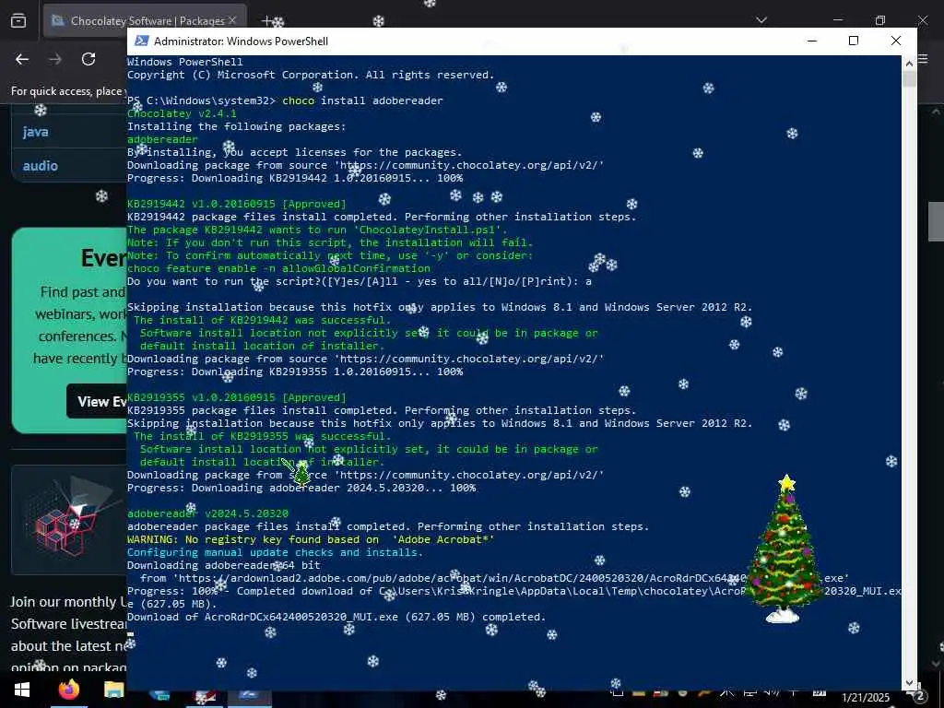Go back in Firefox
The image size is (944, 708).
(x=22, y=59)
